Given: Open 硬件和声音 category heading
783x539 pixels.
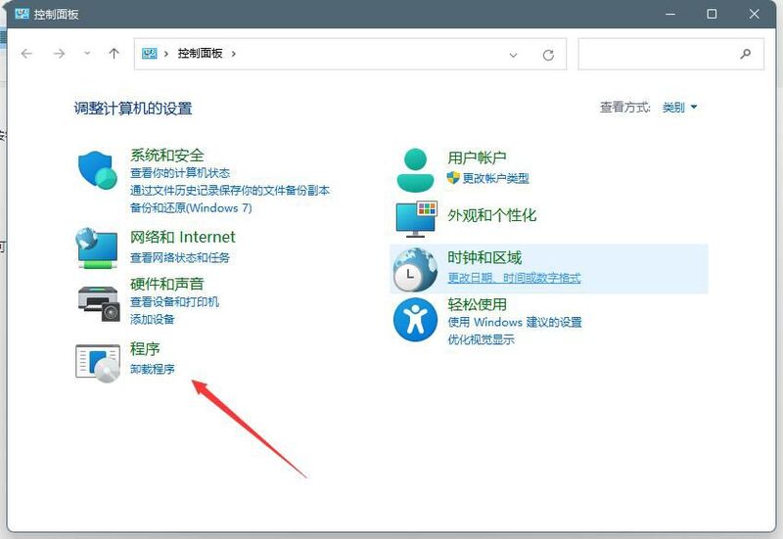Looking at the screenshot, I should point(167,284).
